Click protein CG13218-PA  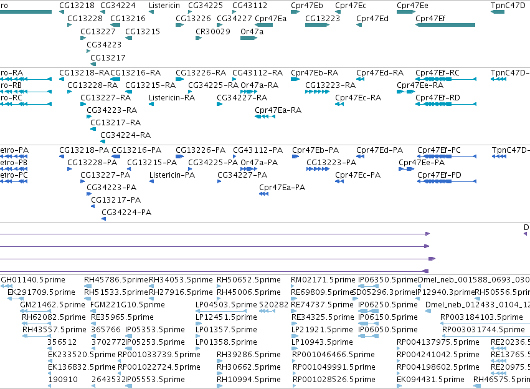(84, 150)
